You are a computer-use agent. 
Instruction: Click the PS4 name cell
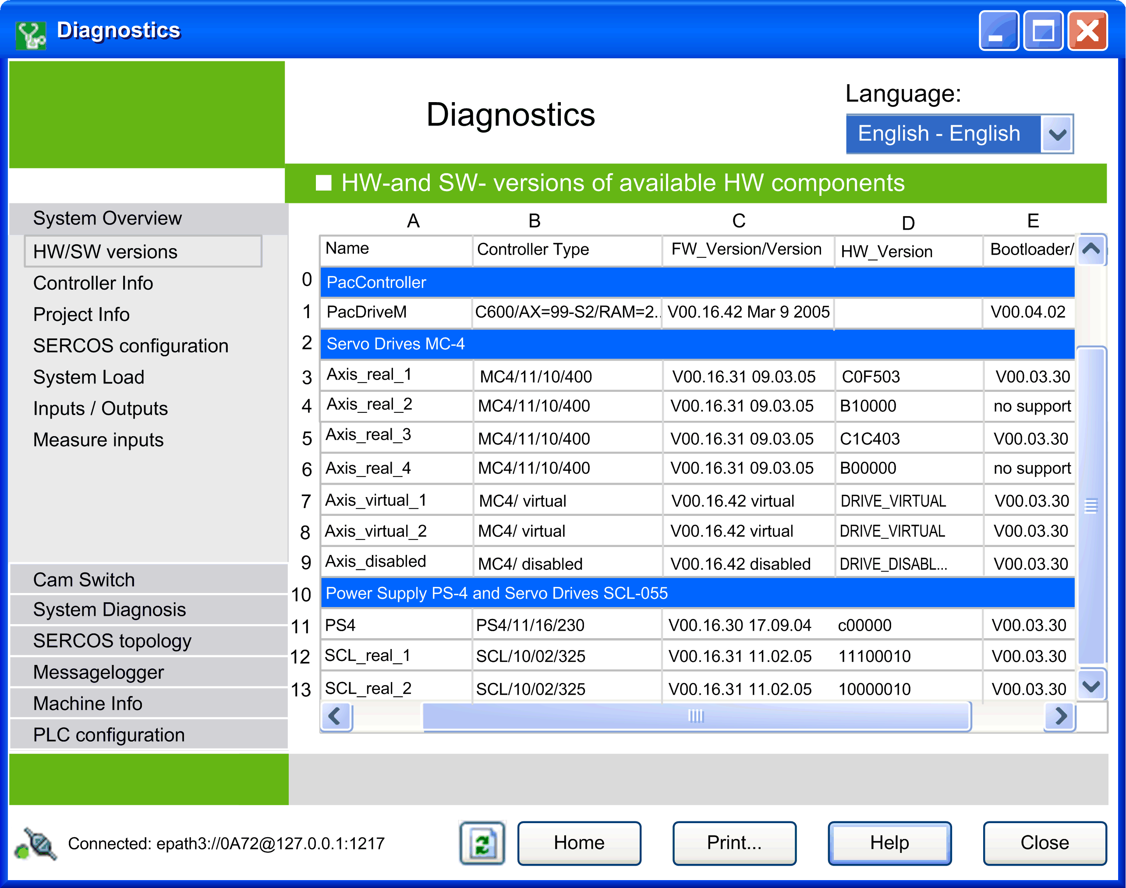[x=396, y=625]
